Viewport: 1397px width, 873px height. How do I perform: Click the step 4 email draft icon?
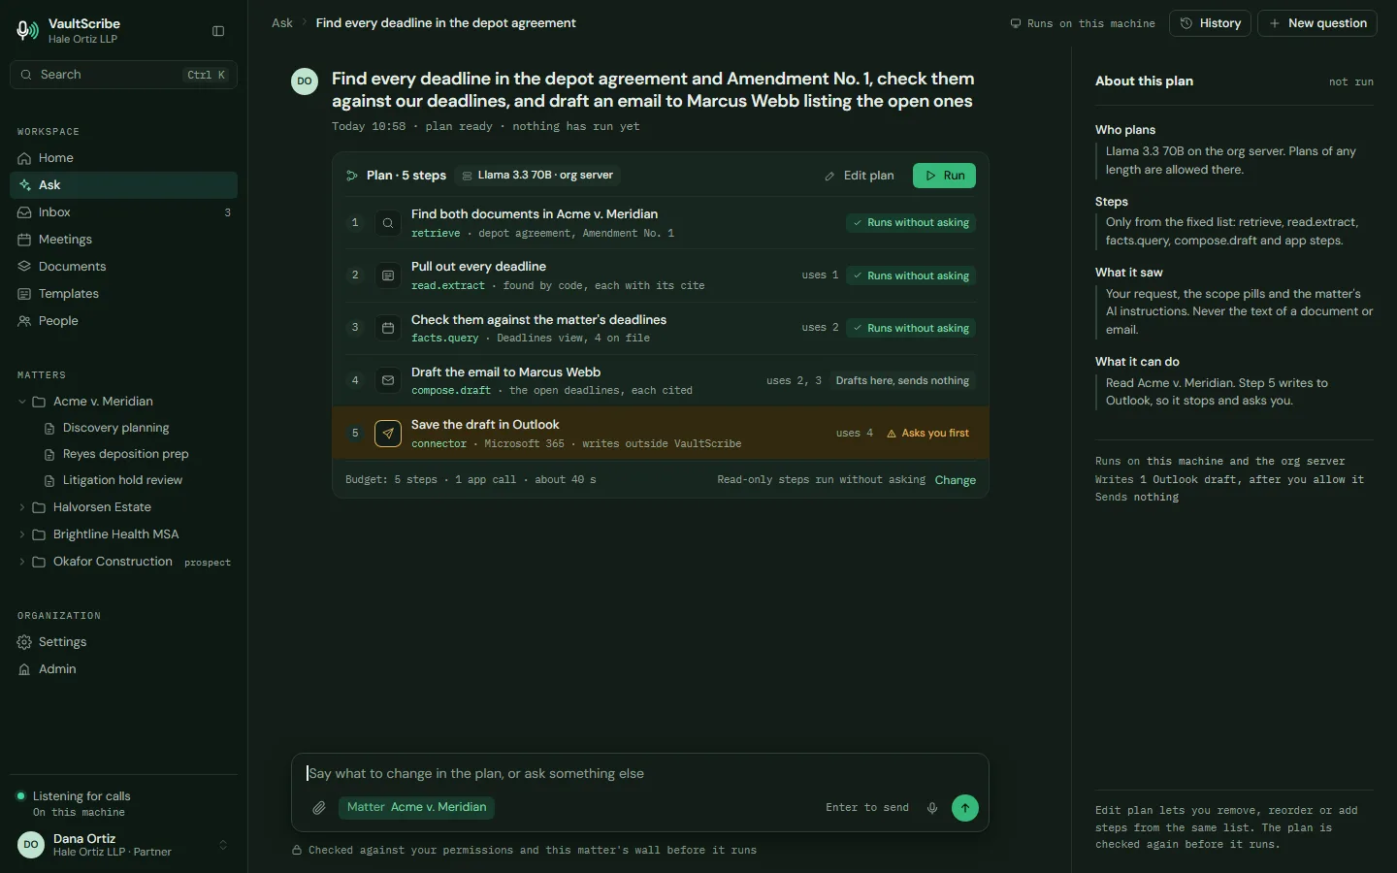coord(388,380)
